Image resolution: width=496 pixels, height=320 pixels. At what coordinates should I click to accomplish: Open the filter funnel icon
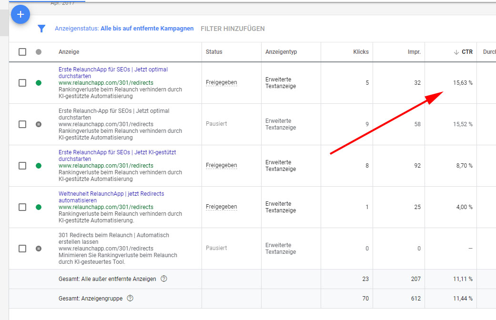click(41, 29)
